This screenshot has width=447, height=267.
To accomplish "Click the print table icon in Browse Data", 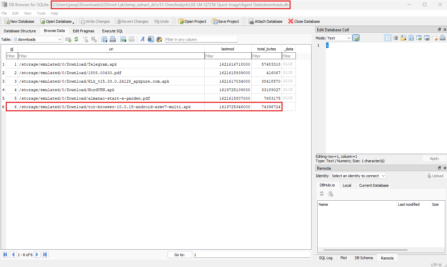I will click(113, 39).
